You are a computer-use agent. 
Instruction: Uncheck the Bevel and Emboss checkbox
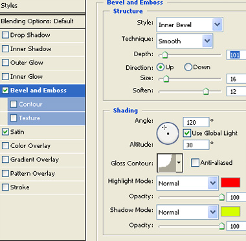click(5, 90)
